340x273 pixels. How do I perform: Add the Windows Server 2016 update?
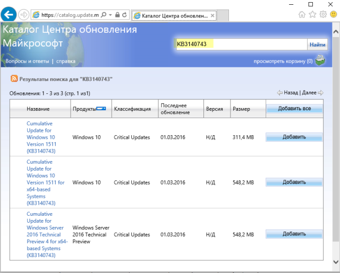point(294,234)
